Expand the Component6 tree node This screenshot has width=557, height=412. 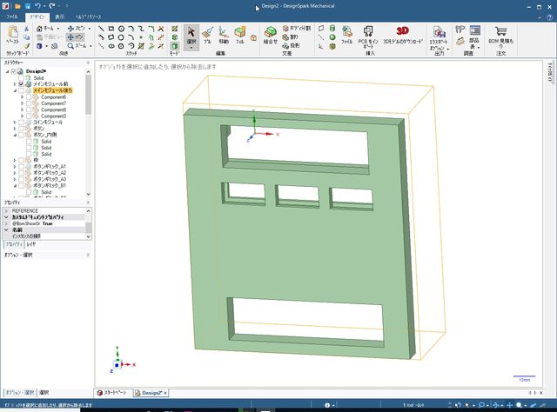22,96
